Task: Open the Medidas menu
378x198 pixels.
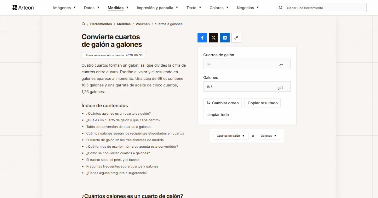Action: pyautogui.click(x=118, y=8)
